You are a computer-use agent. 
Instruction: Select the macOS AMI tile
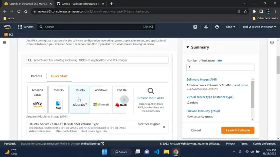pos(58,99)
